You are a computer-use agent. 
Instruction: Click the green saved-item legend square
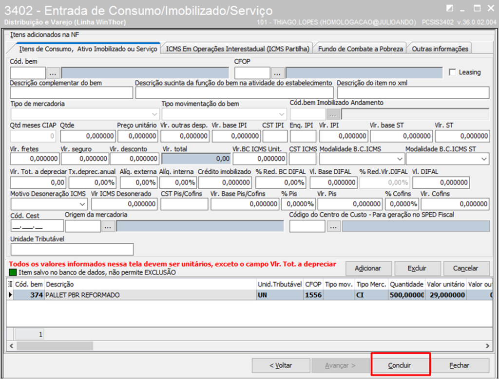click(13, 272)
